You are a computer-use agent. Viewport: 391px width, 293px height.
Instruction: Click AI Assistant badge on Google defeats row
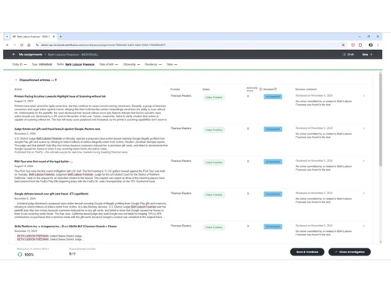pos(273,194)
